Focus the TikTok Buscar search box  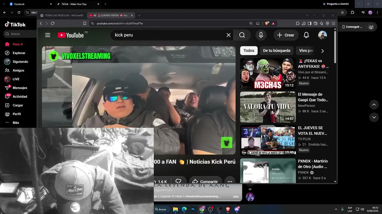[x=20, y=34]
